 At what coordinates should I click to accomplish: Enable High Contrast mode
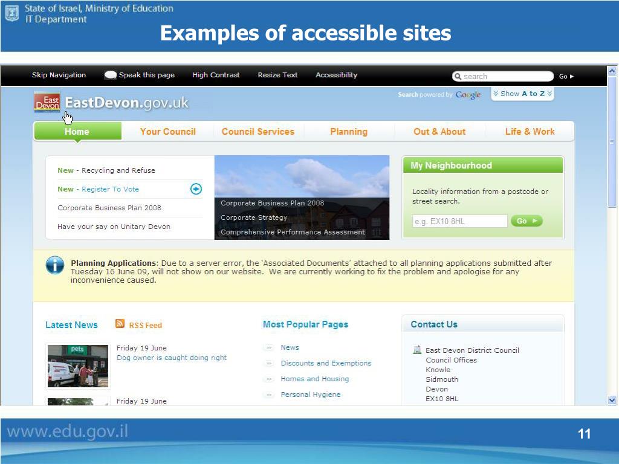coord(216,75)
